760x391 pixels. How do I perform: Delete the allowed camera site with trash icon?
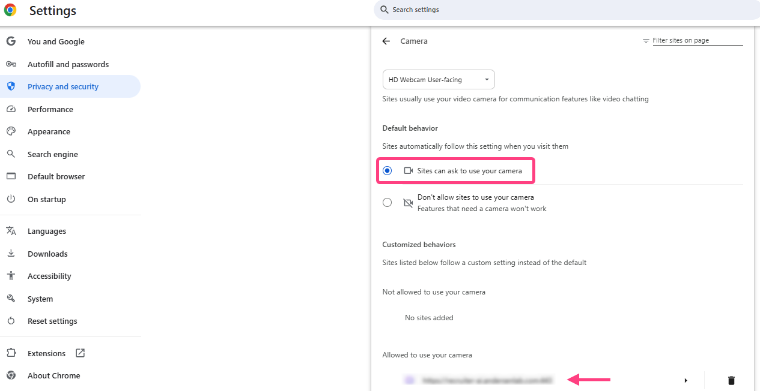731,380
